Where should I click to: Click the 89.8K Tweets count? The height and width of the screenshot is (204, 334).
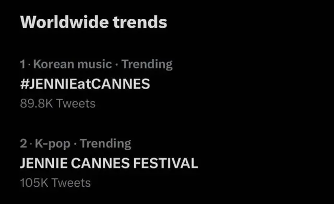pyautogui.click(x=58, y=103)
